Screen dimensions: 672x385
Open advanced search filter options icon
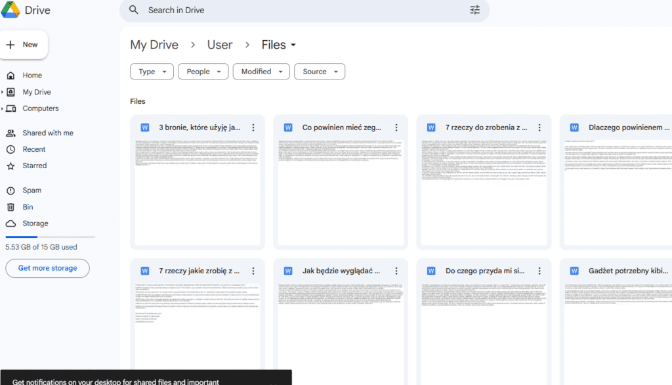click(475, 10)
